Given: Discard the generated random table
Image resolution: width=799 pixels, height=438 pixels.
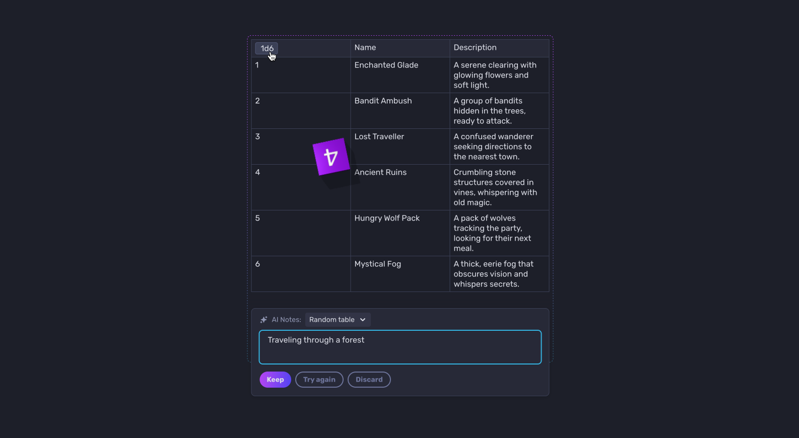Looking at the screenshot, I should [x=369, y=380].
